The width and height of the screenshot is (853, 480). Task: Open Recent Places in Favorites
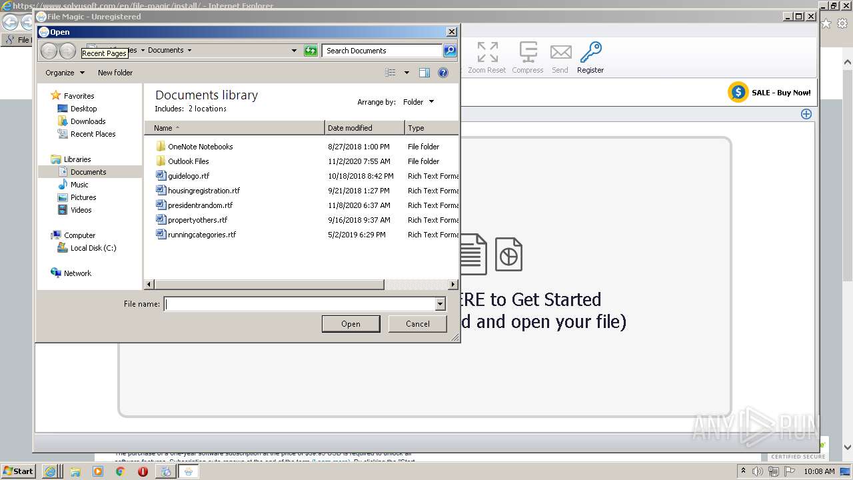(87, 134)
